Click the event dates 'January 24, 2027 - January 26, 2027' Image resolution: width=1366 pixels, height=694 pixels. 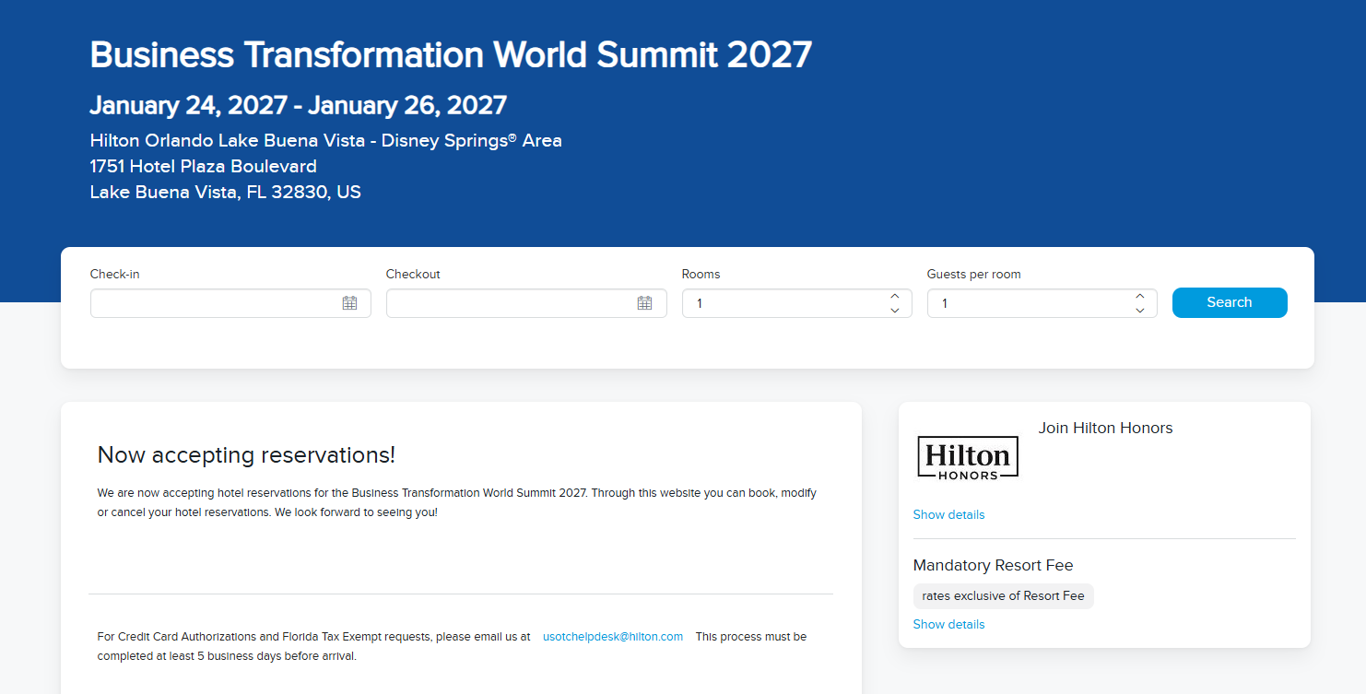299,106
